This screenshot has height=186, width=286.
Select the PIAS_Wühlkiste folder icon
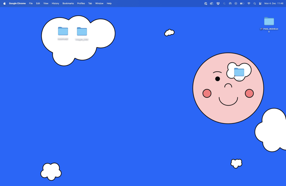tap(269, 21)
